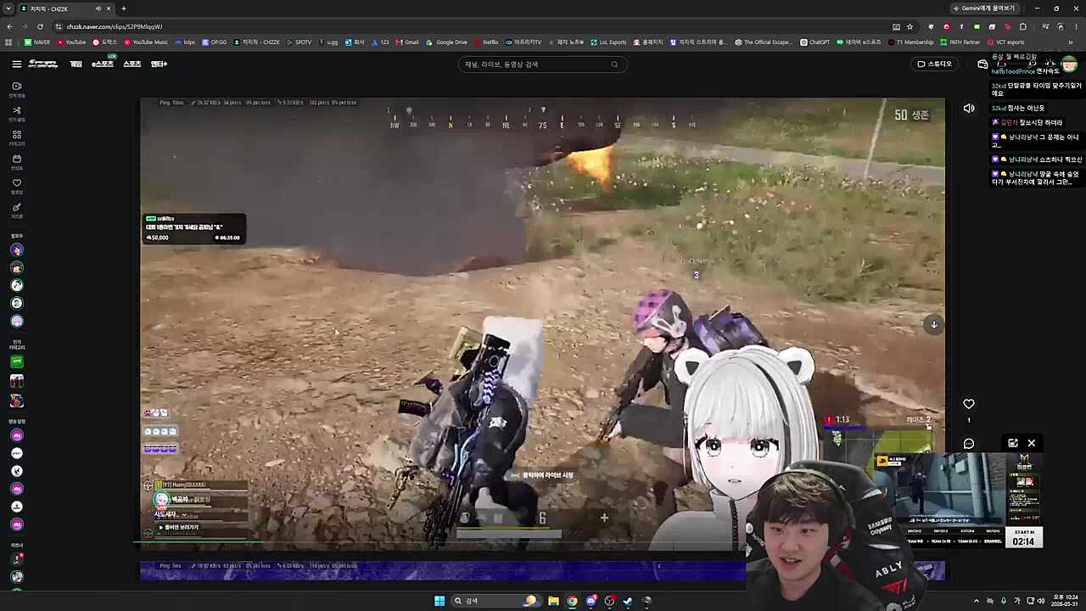Like the clip with the heart icon

(x=969, y=404)
